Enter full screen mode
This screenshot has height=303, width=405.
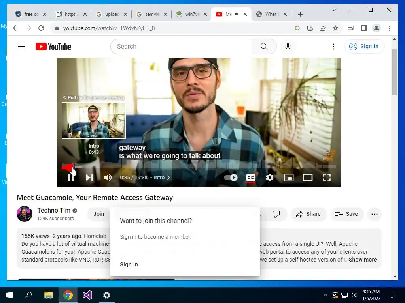[327, 178]
